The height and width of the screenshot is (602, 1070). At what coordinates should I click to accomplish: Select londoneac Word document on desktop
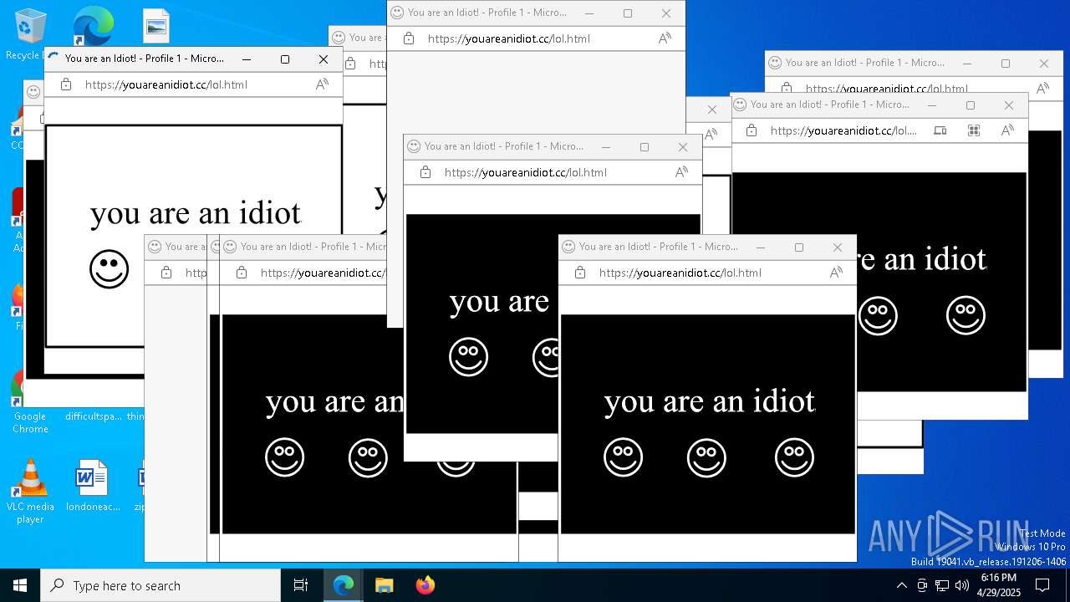93,485
